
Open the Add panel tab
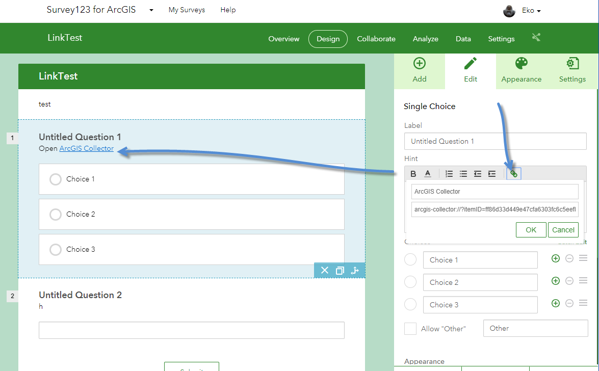point(420,71)
